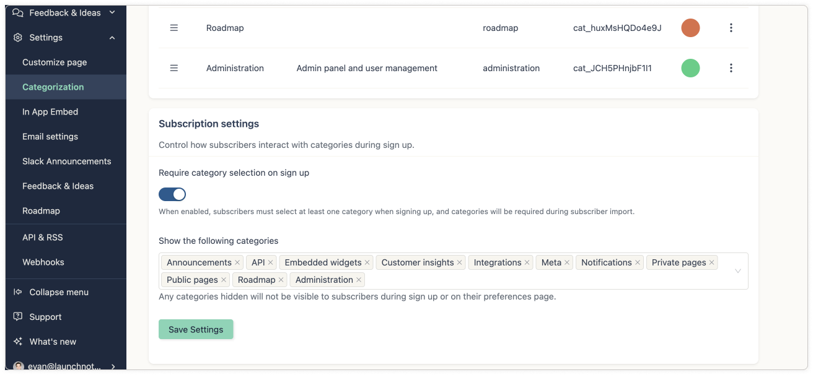This screenshot has height=375, width=813.
Task: Click the drag handle for Roadmap row
Action: pos(174,28)
